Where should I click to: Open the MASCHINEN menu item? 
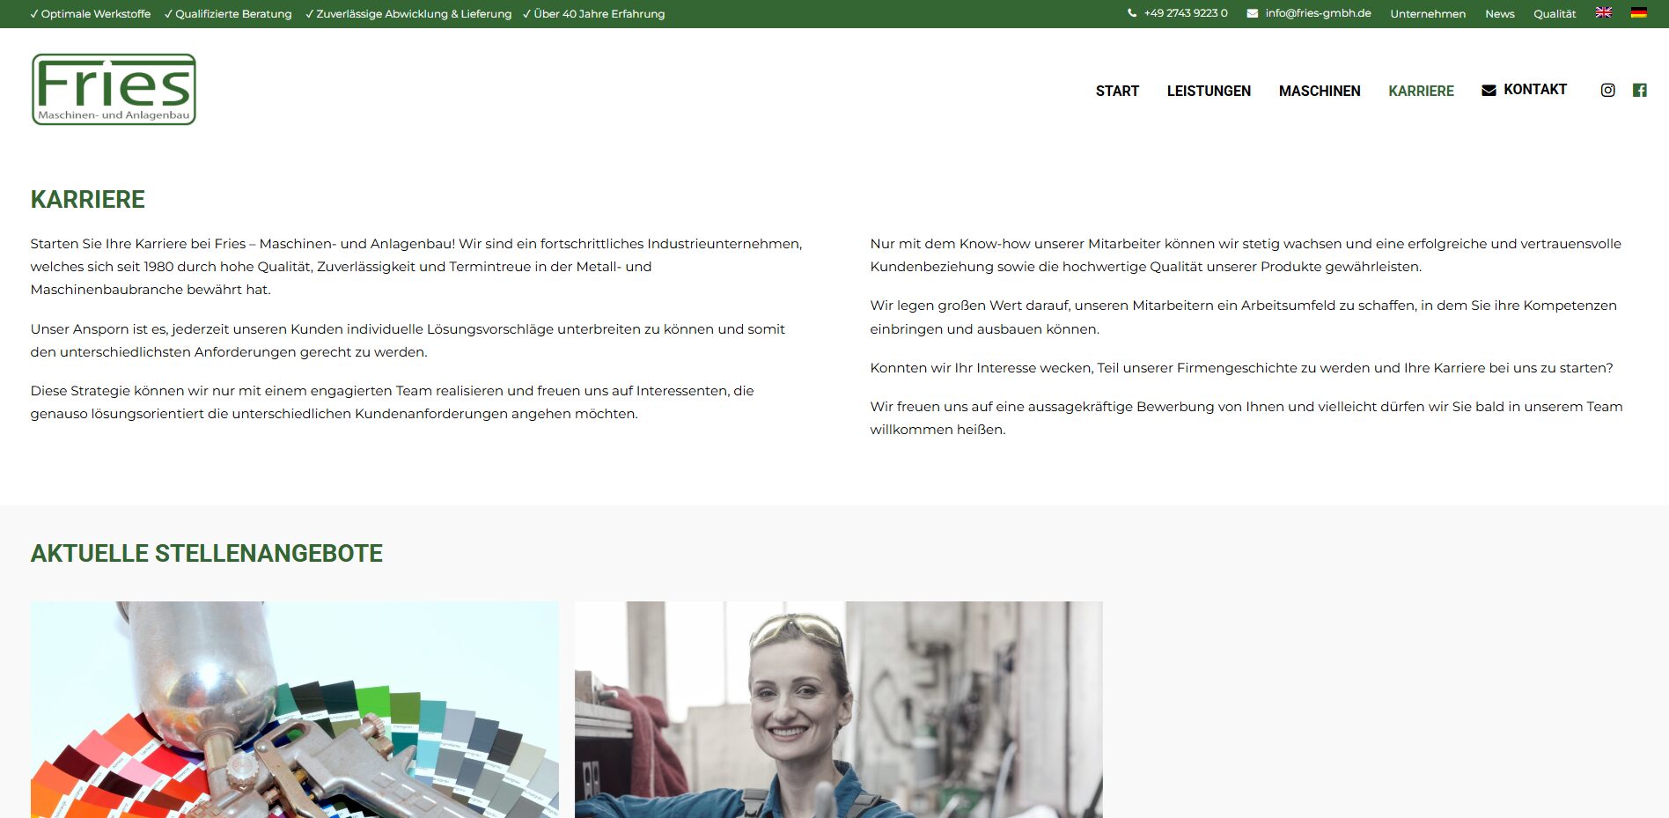1320,91
